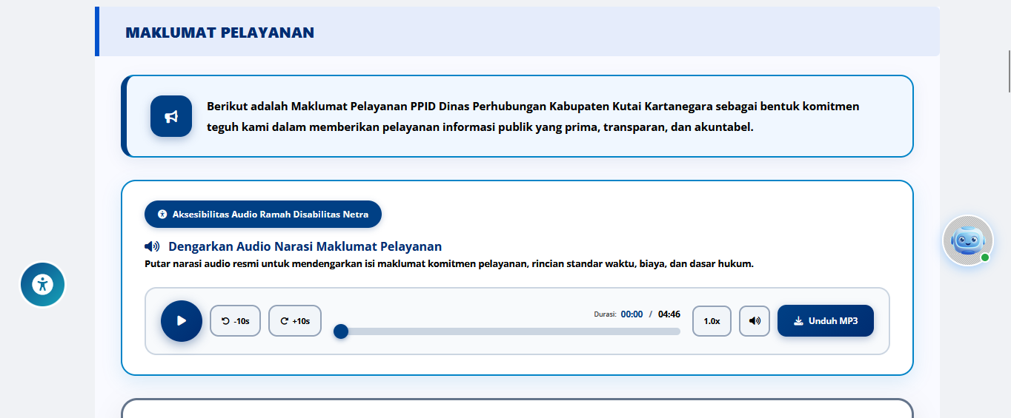Viewport: 1011px width, 418px height.
Task: Click the megaphone announcement icon
Action: pyautogui.click(x=171, y=116)
